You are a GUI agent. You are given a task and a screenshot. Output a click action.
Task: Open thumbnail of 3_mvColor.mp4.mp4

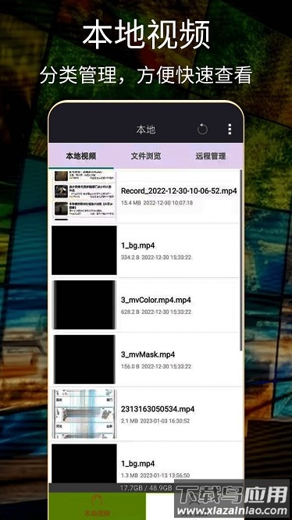pos(84,305)
